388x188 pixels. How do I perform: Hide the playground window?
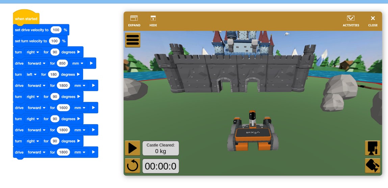point(153,21)
